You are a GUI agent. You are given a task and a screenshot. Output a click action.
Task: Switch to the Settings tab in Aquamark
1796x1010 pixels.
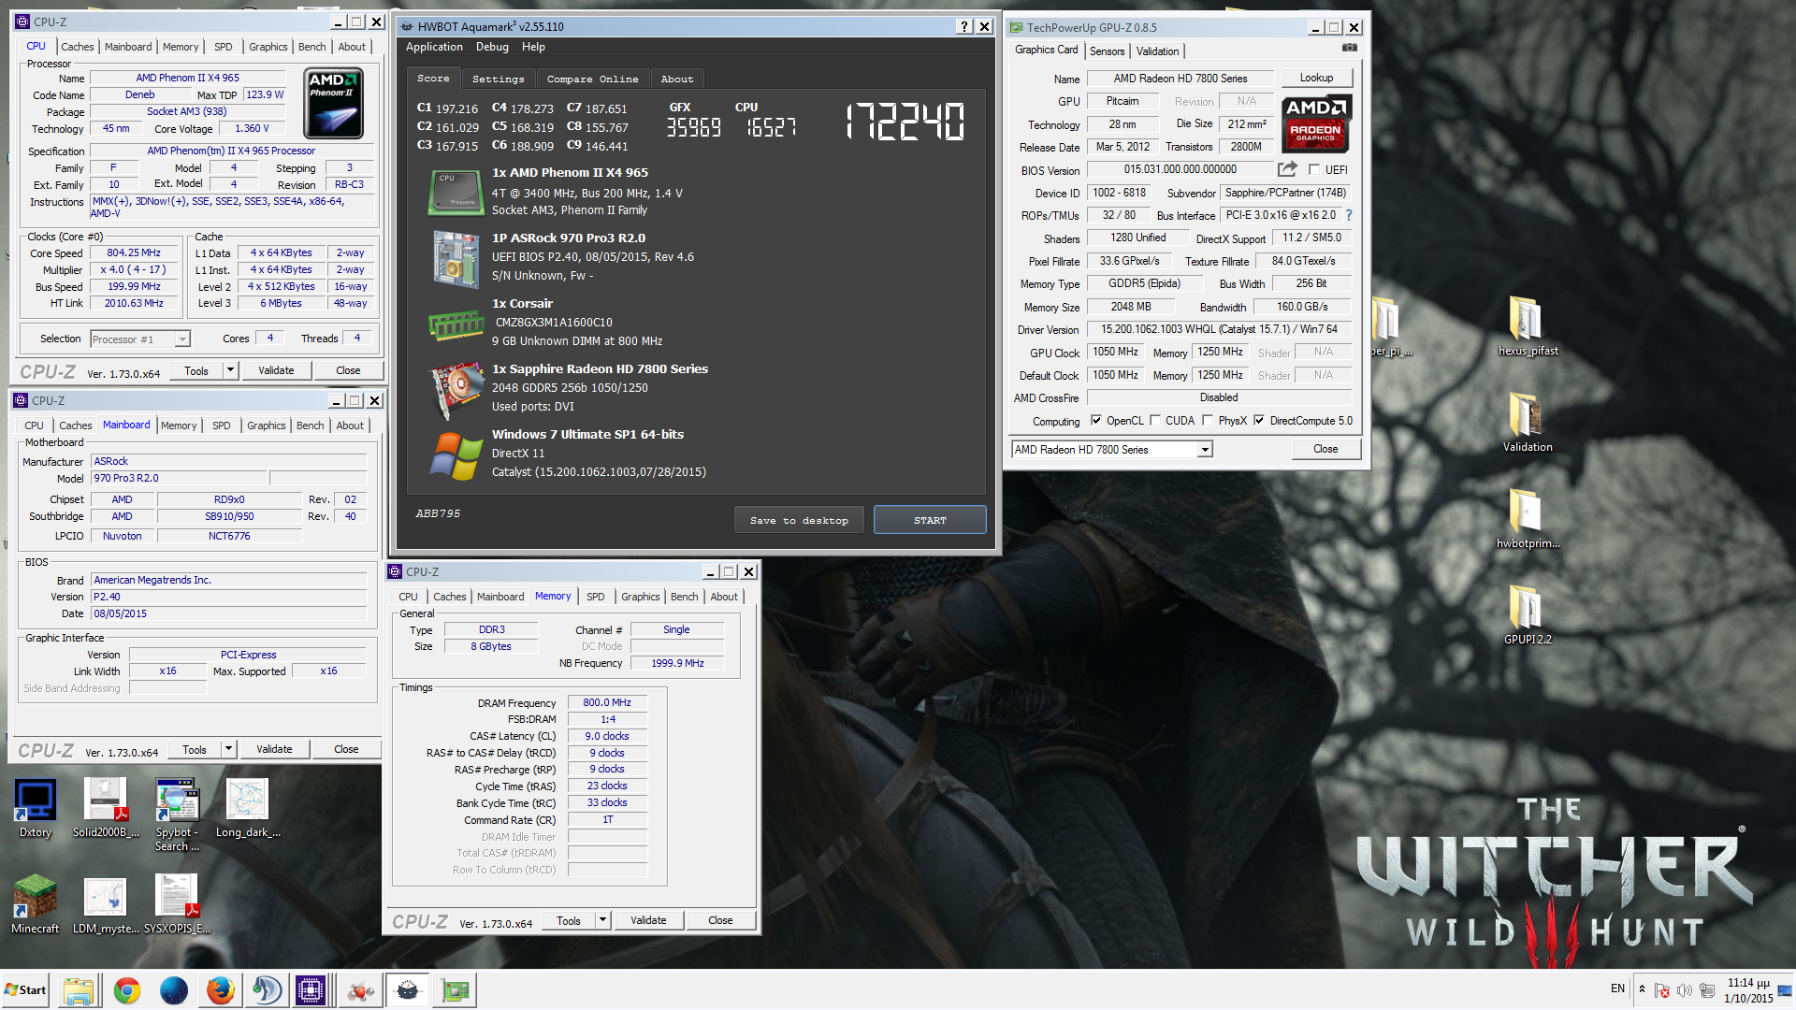[498, 79]
